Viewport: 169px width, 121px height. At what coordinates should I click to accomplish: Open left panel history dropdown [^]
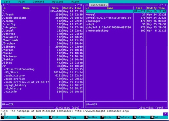pos(79,5)
